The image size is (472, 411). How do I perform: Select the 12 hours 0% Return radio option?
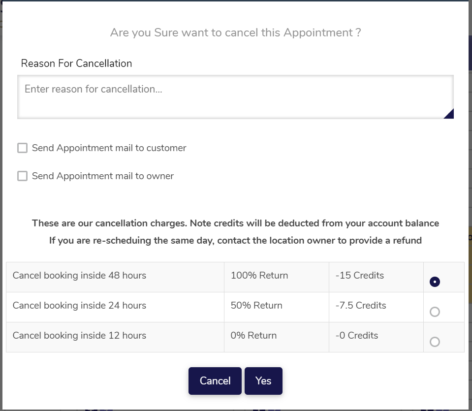(x=435, y=342)
